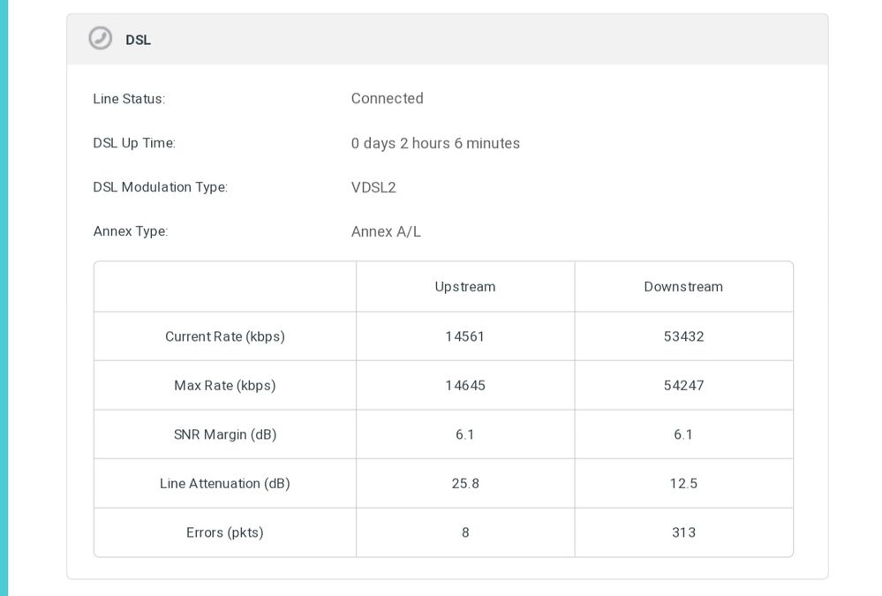
Task: Click the DSL Modulation Type label
Action: [160, 187]
